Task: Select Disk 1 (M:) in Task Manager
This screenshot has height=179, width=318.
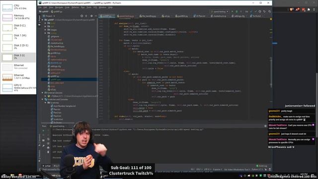Action: pos(18,37)
